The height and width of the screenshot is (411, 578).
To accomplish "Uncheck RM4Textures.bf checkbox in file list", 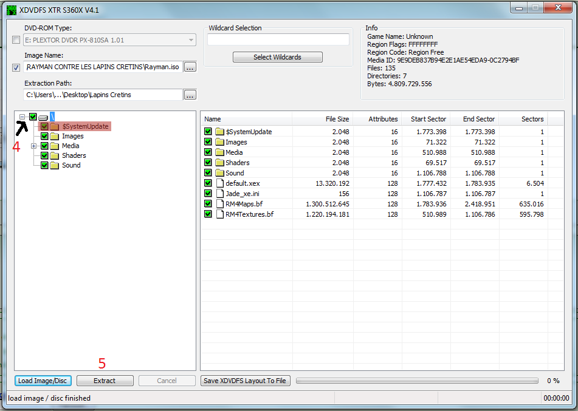I will [x=208, y=214].
